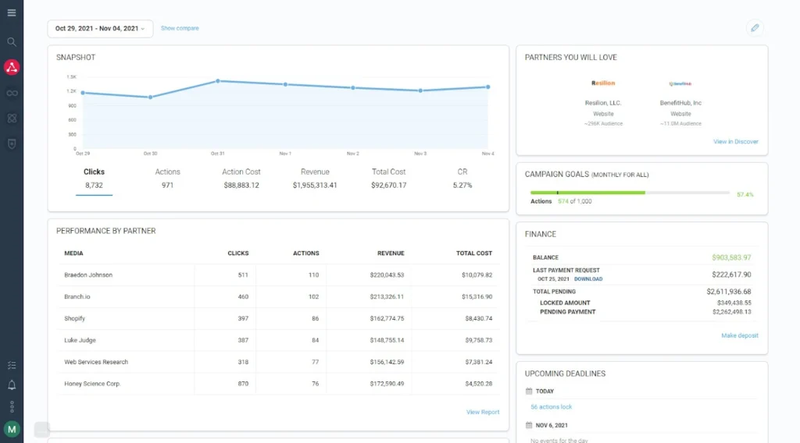Open the date range dropdown
This screenshot has height=443, width=800.
(x=100, y=28)
